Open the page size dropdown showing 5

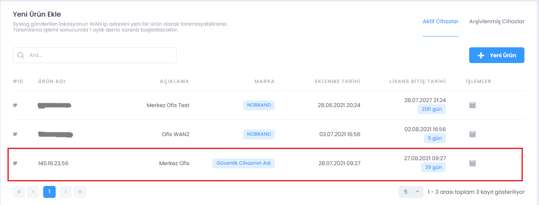[411, 192]
